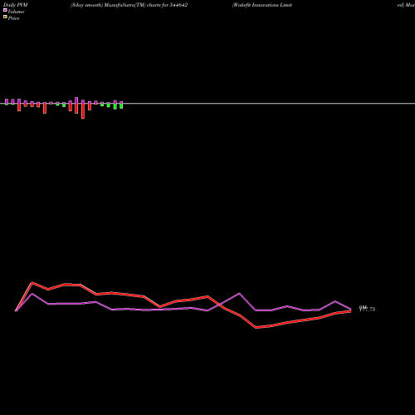Click the overlapping value label at the line end
Image resolution: width=415 pixels, height=415 pixels.
[x=367, y=309]
